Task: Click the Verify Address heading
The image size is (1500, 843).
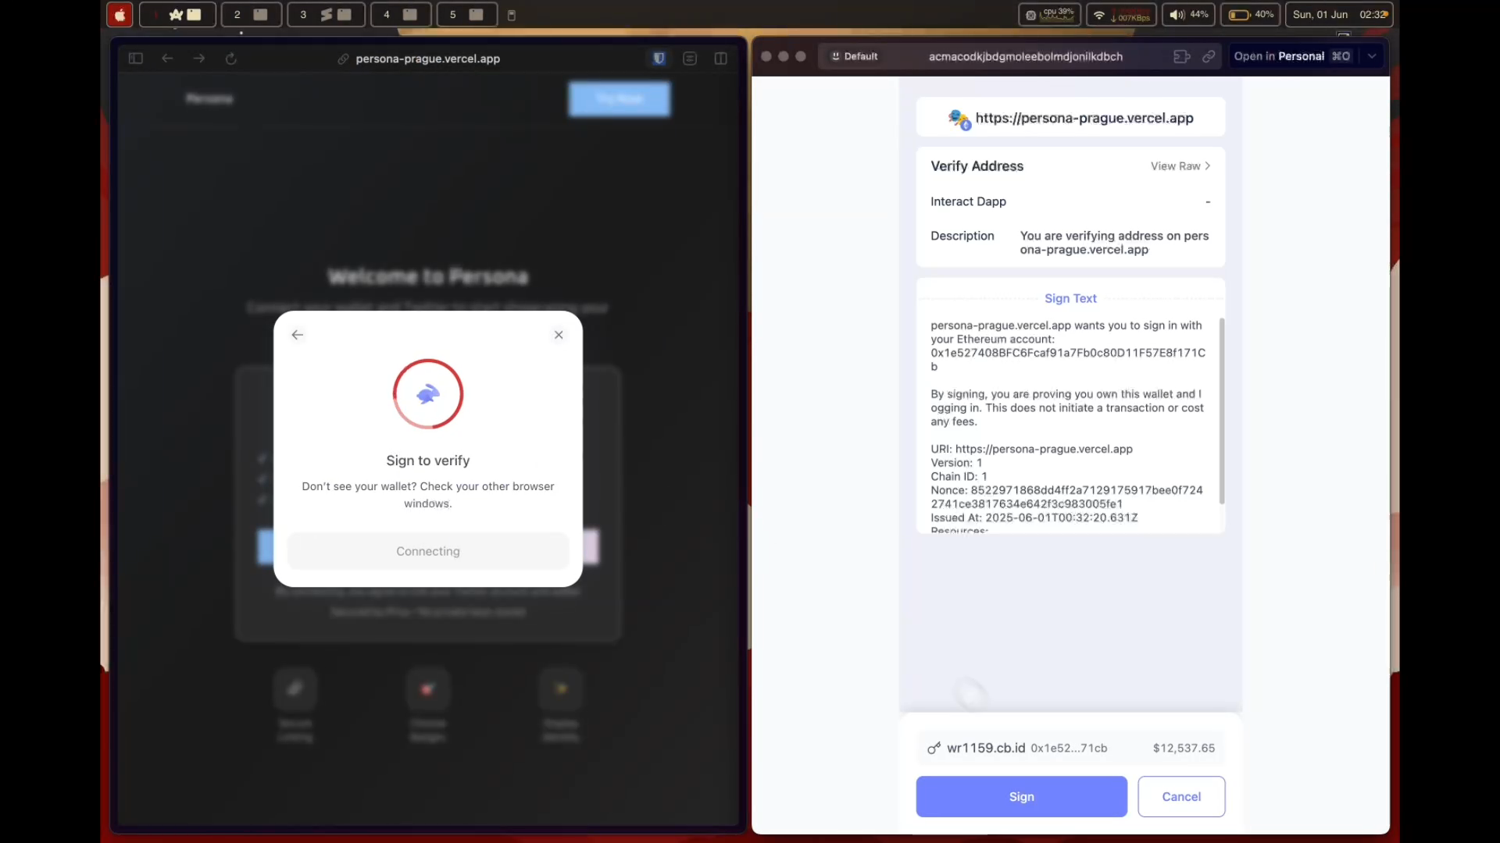Action: click(x=977, y=166)
